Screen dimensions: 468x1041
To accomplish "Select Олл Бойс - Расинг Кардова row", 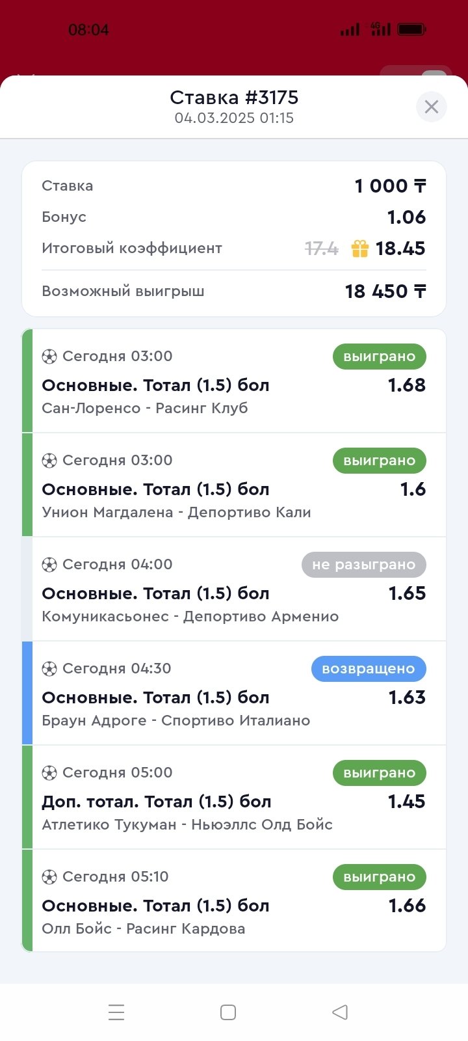I will pyautogui.click(x=144, y=929).
